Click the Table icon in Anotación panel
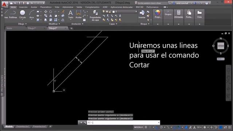Image resolution: width=233 pixels, height=131 pixels. (84, 20)
